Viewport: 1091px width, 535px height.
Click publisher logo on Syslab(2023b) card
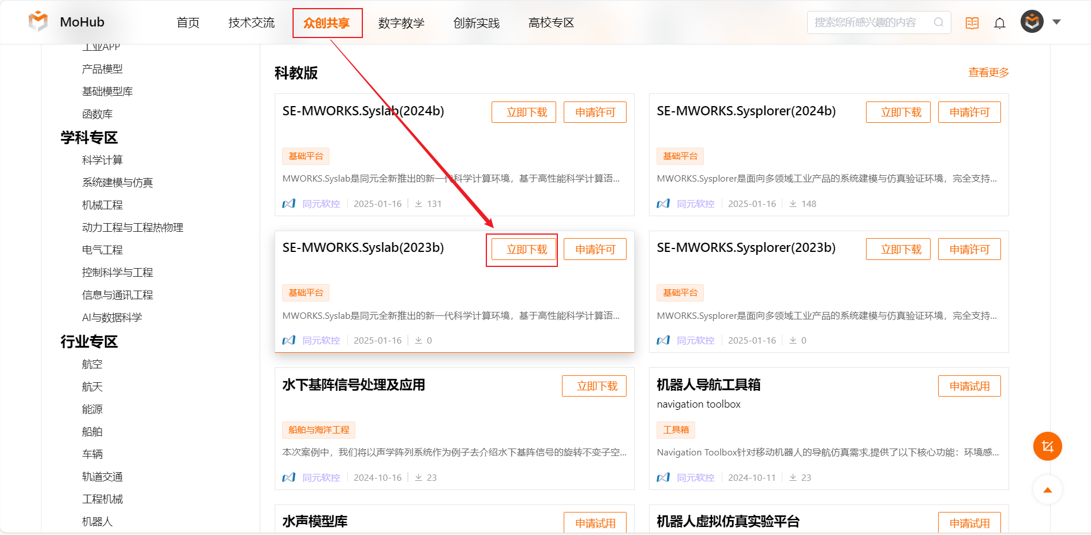click(x=289, y=340)
